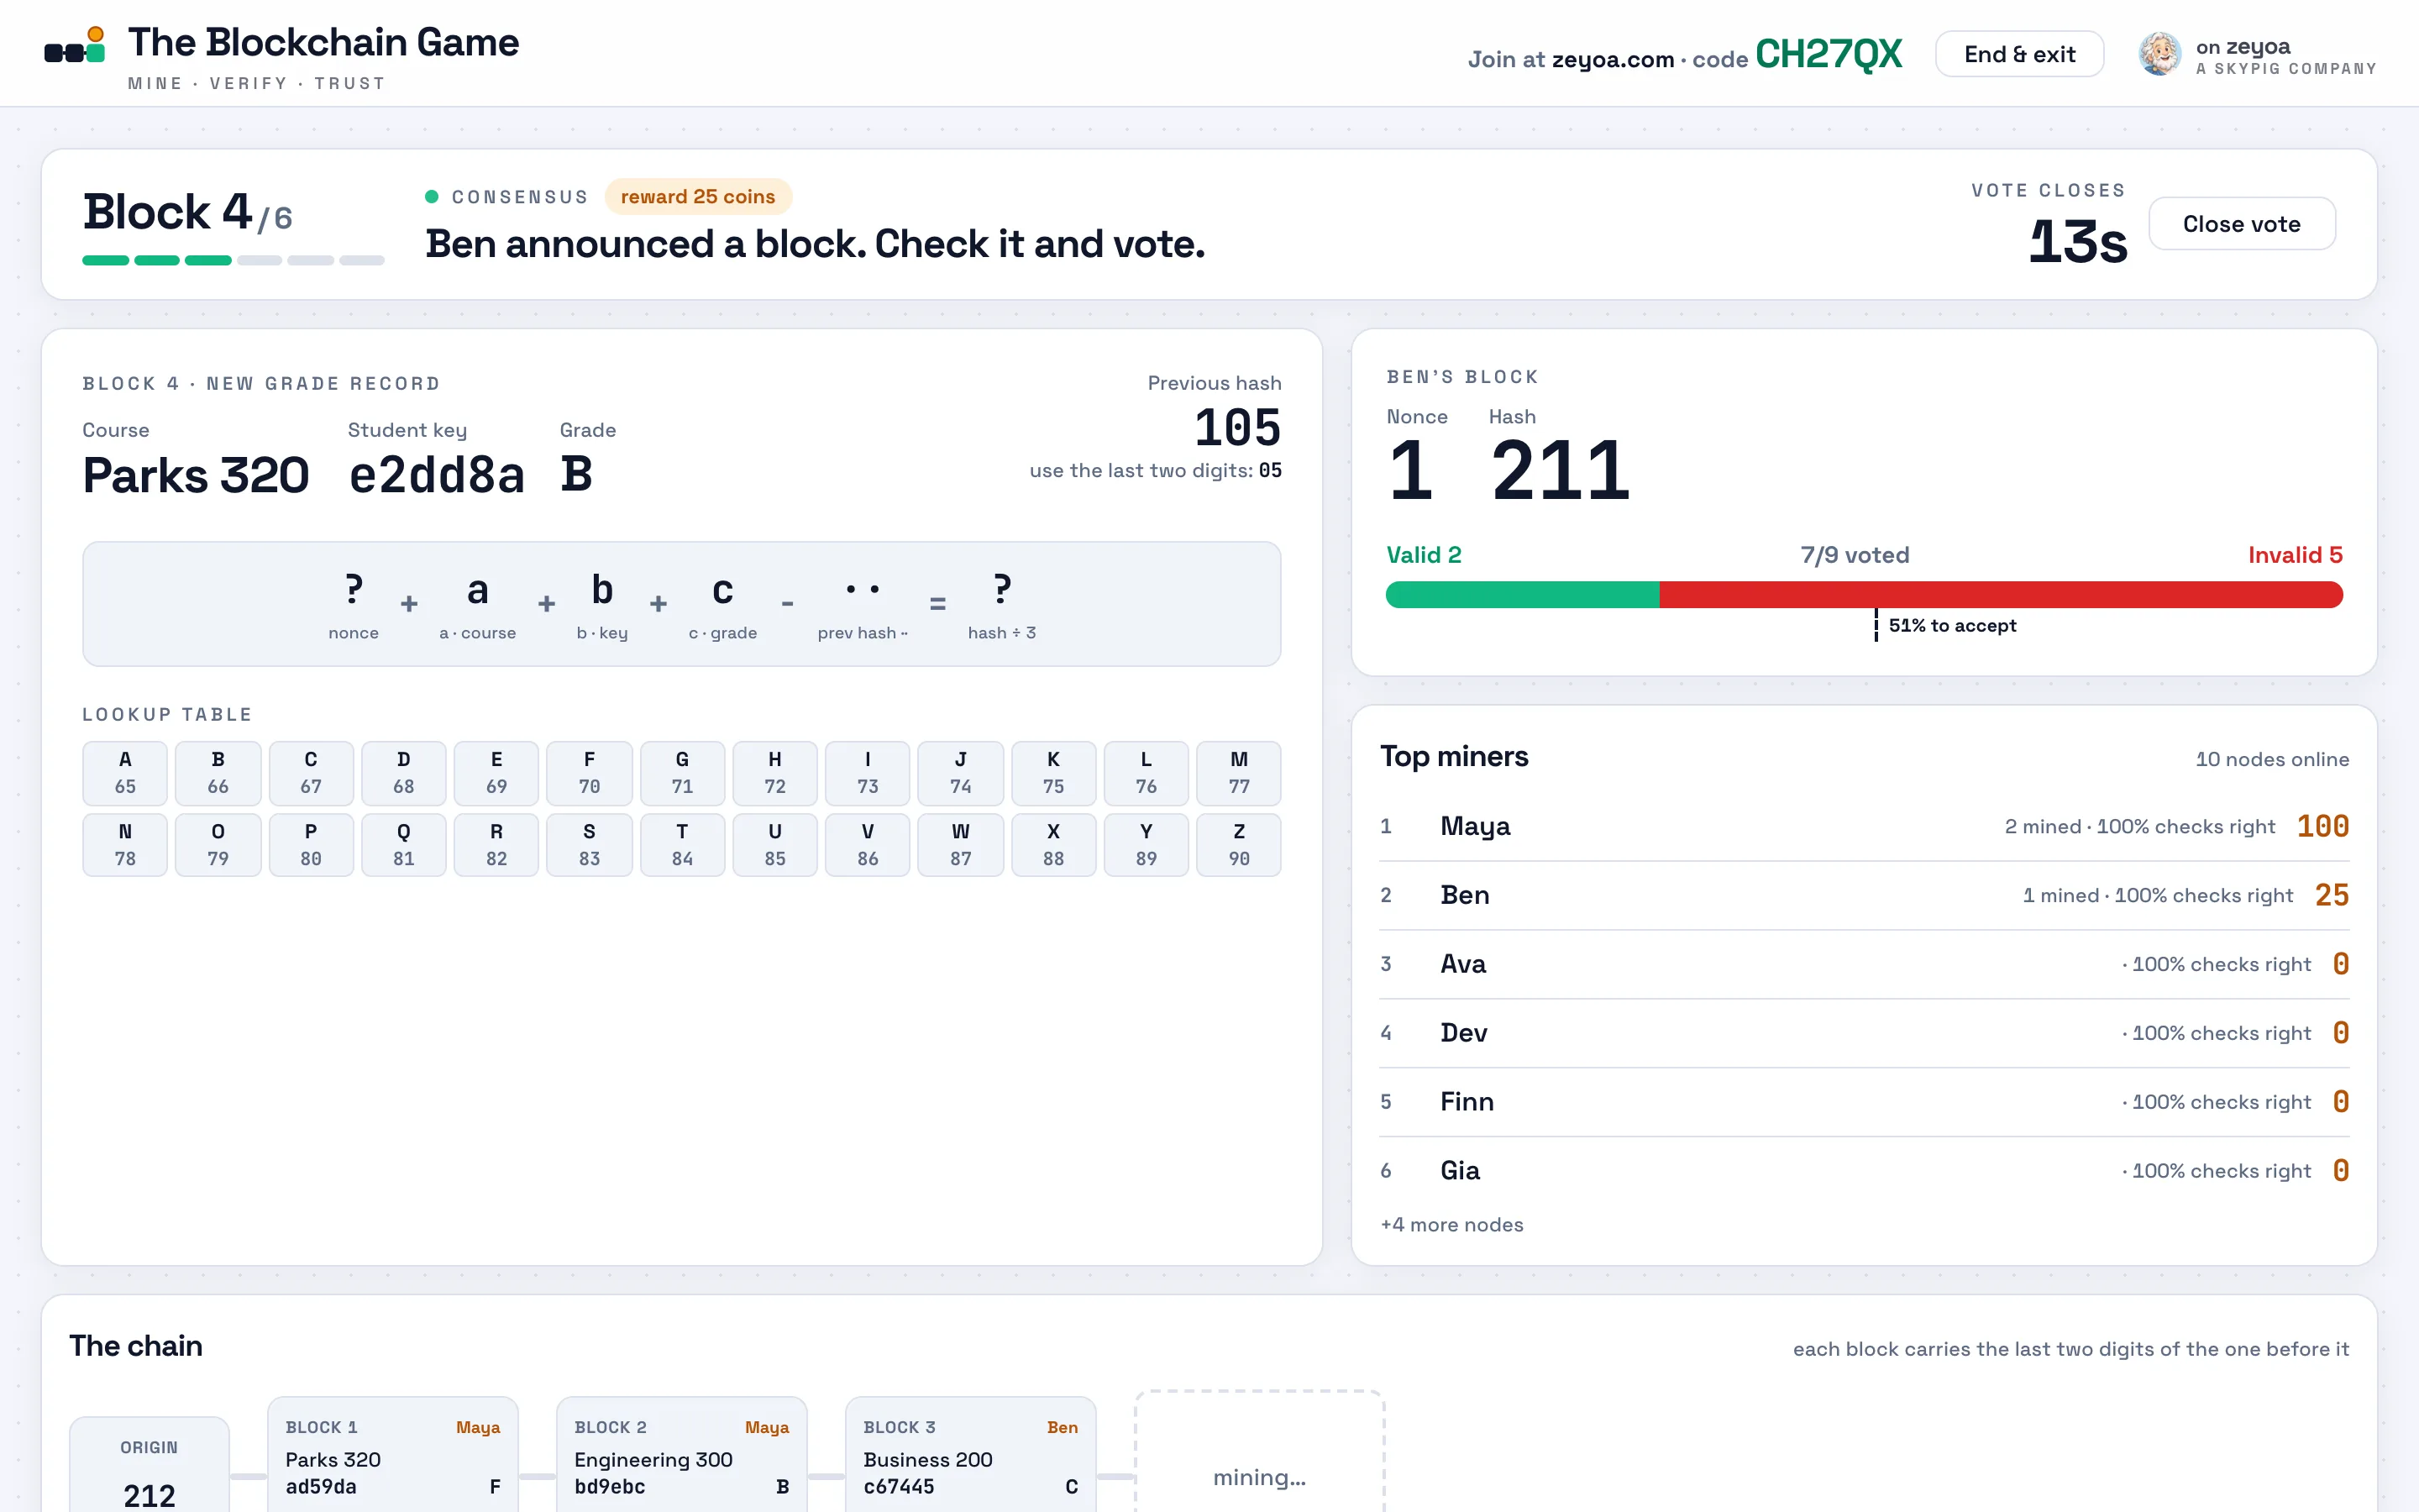Screen dimensions: 2419x1512
Task: Click the Block 1 Parks 320 chain card
Action: [393, 1455]
